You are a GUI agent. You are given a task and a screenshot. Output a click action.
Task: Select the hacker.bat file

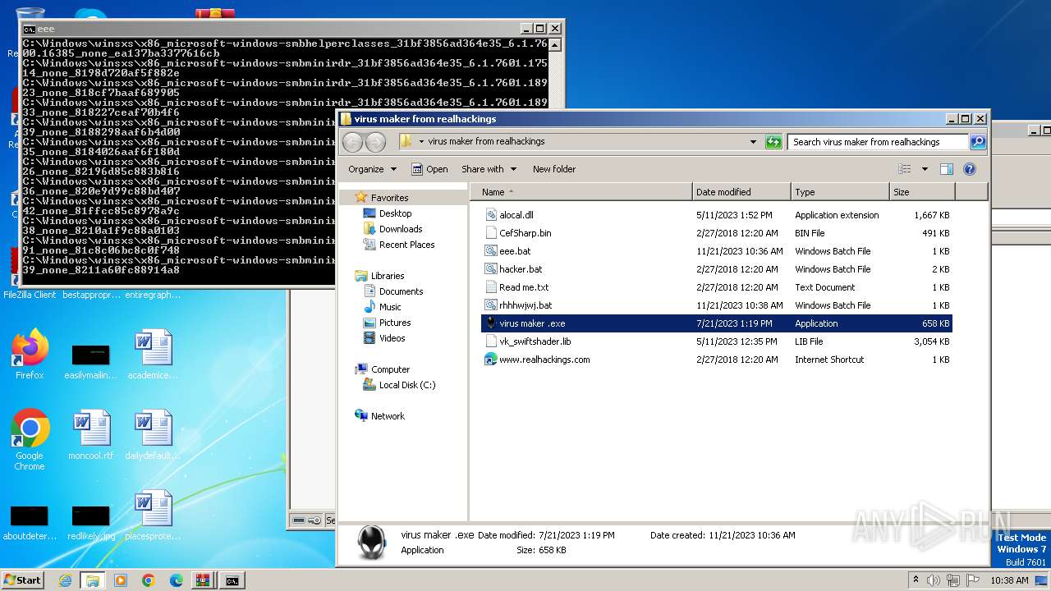521,269
